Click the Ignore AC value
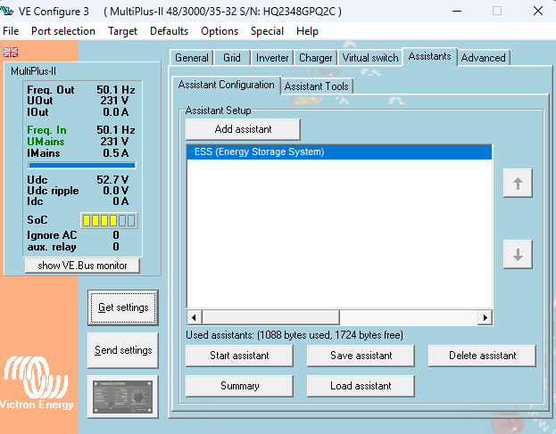Screen dimensions: 556x434 pyautogui.click(x=116, y=235)
